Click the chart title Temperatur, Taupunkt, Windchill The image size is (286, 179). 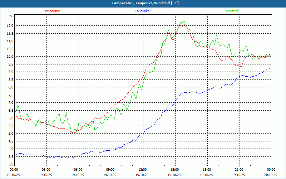tap(145, 3)
